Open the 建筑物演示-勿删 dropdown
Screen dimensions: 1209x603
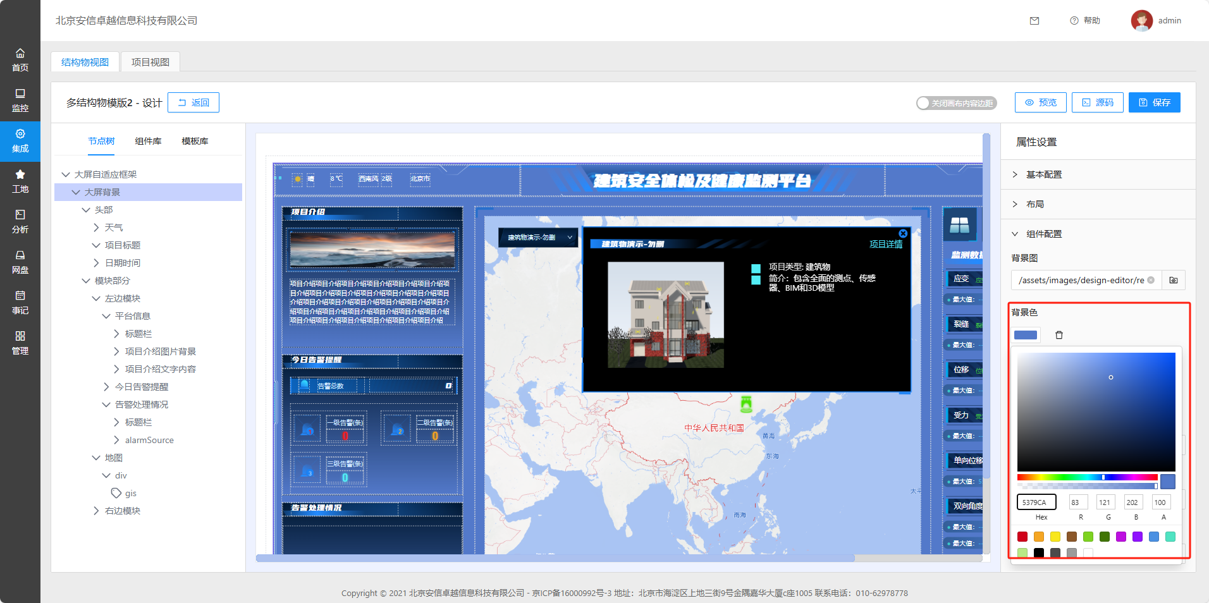point(537,238)
